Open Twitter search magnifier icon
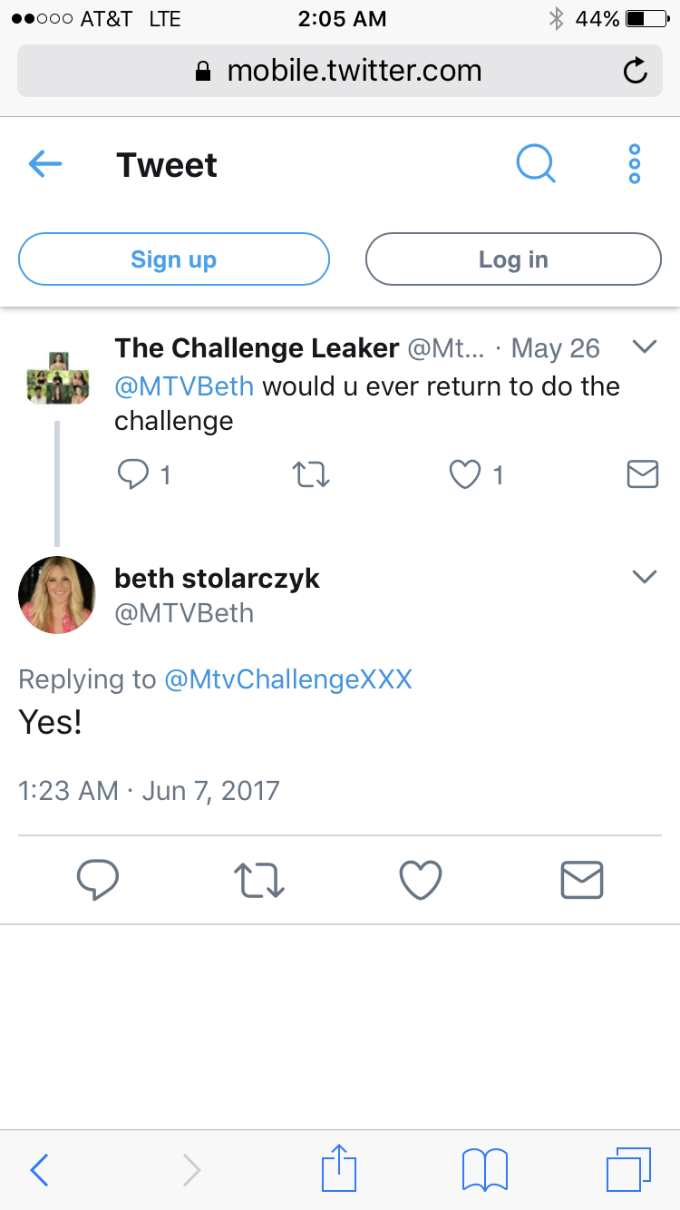The width and height of the screenshot is (680, 1210). click(x=536, y=164)
